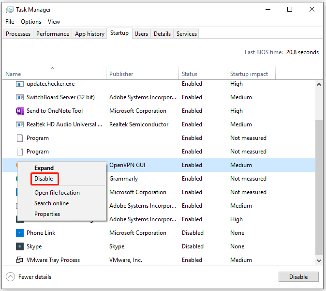
Task: Click the Last BIOS time value
Action: click(x=302, y=52)
